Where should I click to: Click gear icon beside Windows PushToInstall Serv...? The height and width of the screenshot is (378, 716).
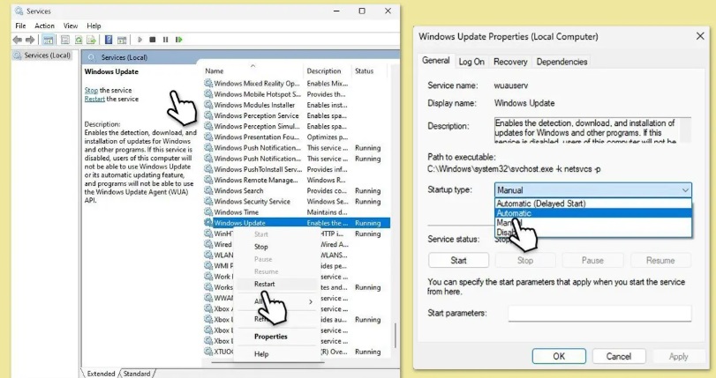(x=208, y=169)
